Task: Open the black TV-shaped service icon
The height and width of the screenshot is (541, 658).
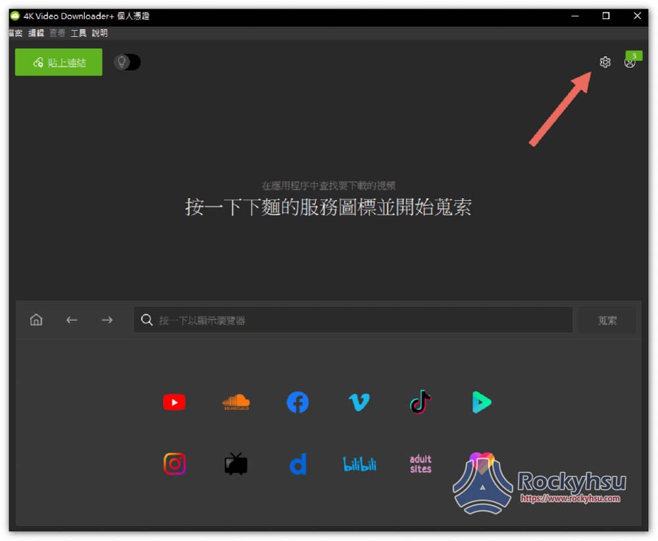Action: click(x=236, y=464)
